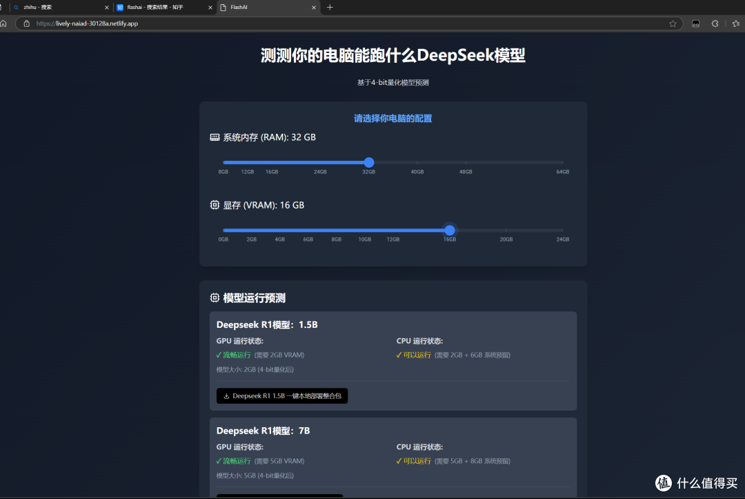
Task: Close the FlashAI tab
Action: coord(314,8)
